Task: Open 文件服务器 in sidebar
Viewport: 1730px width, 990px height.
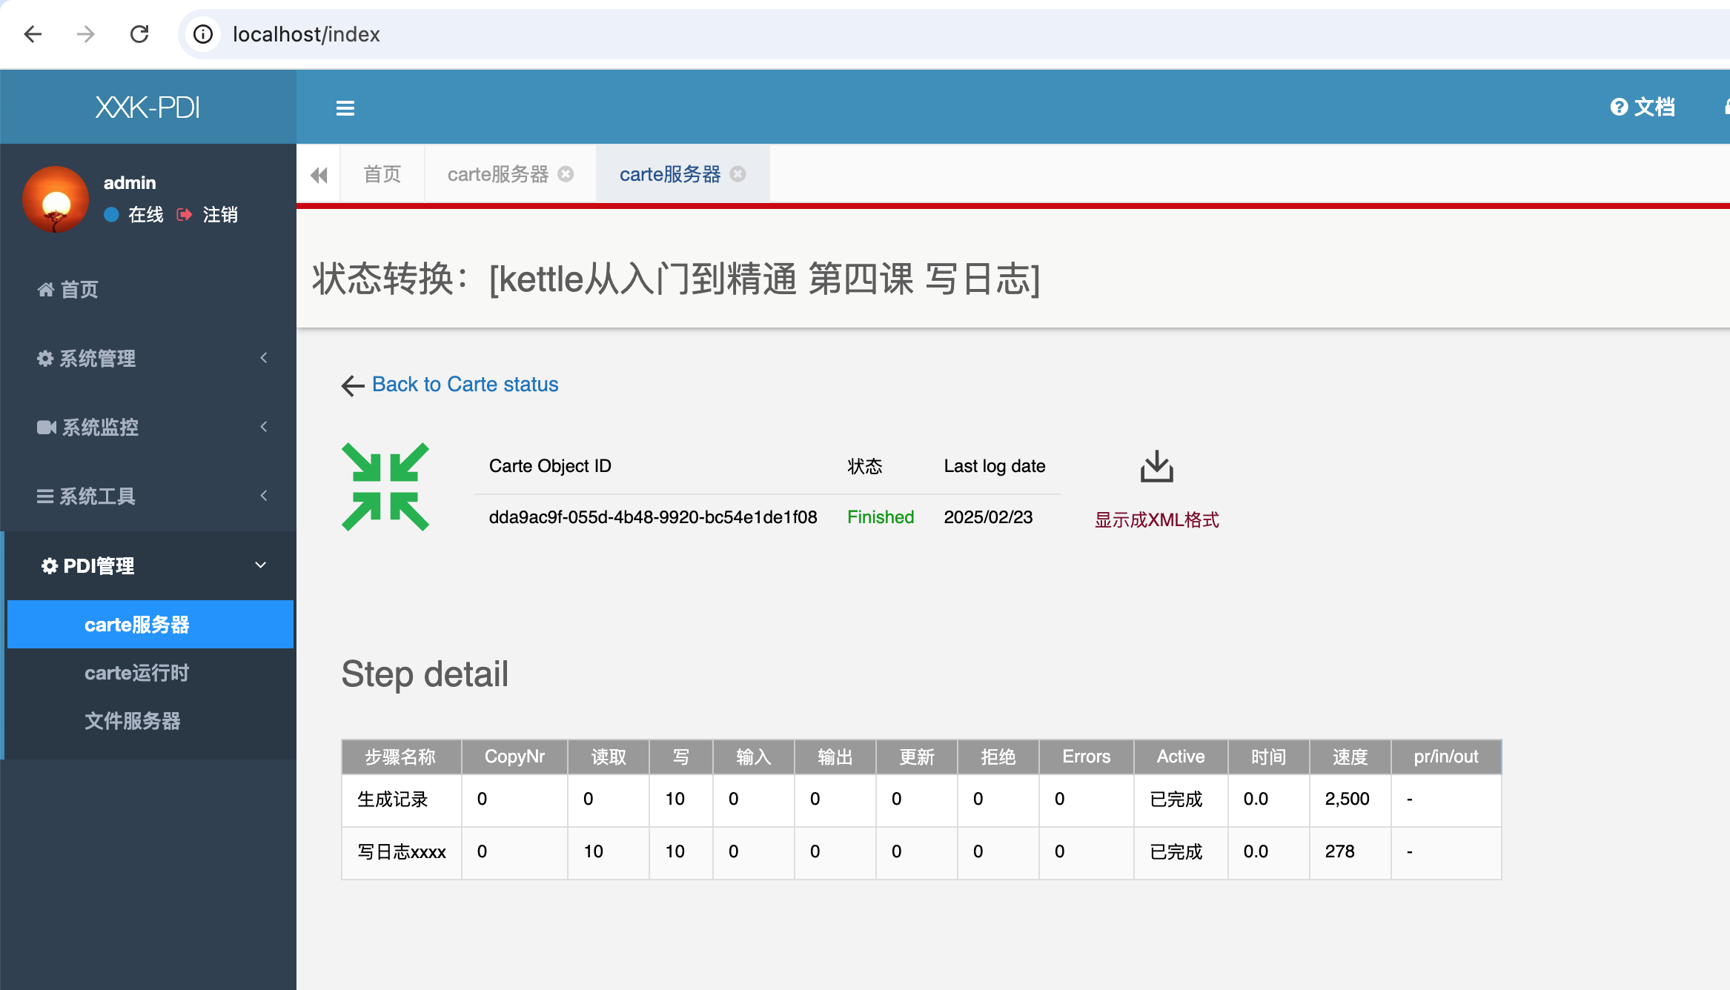Action: coord(132,721)
